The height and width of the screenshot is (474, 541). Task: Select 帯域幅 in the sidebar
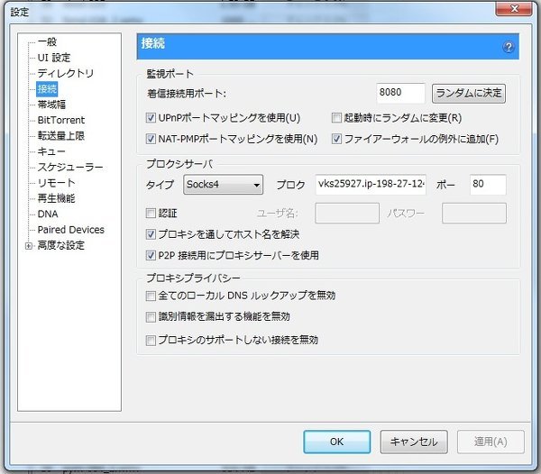click(x=51, y=105)
